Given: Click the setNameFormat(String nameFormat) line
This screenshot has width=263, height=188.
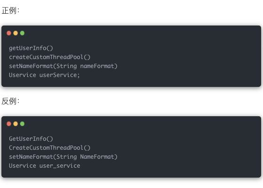Looking at the screenshot, I should [63, 66].
